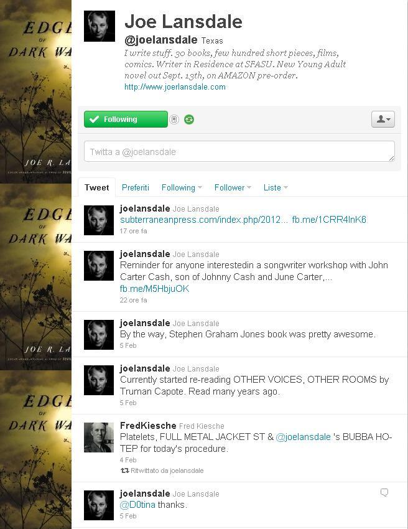Viewport: 408px width, 529px height.
Task: Click the green Following button to unfollow
Action: point(126,119)
